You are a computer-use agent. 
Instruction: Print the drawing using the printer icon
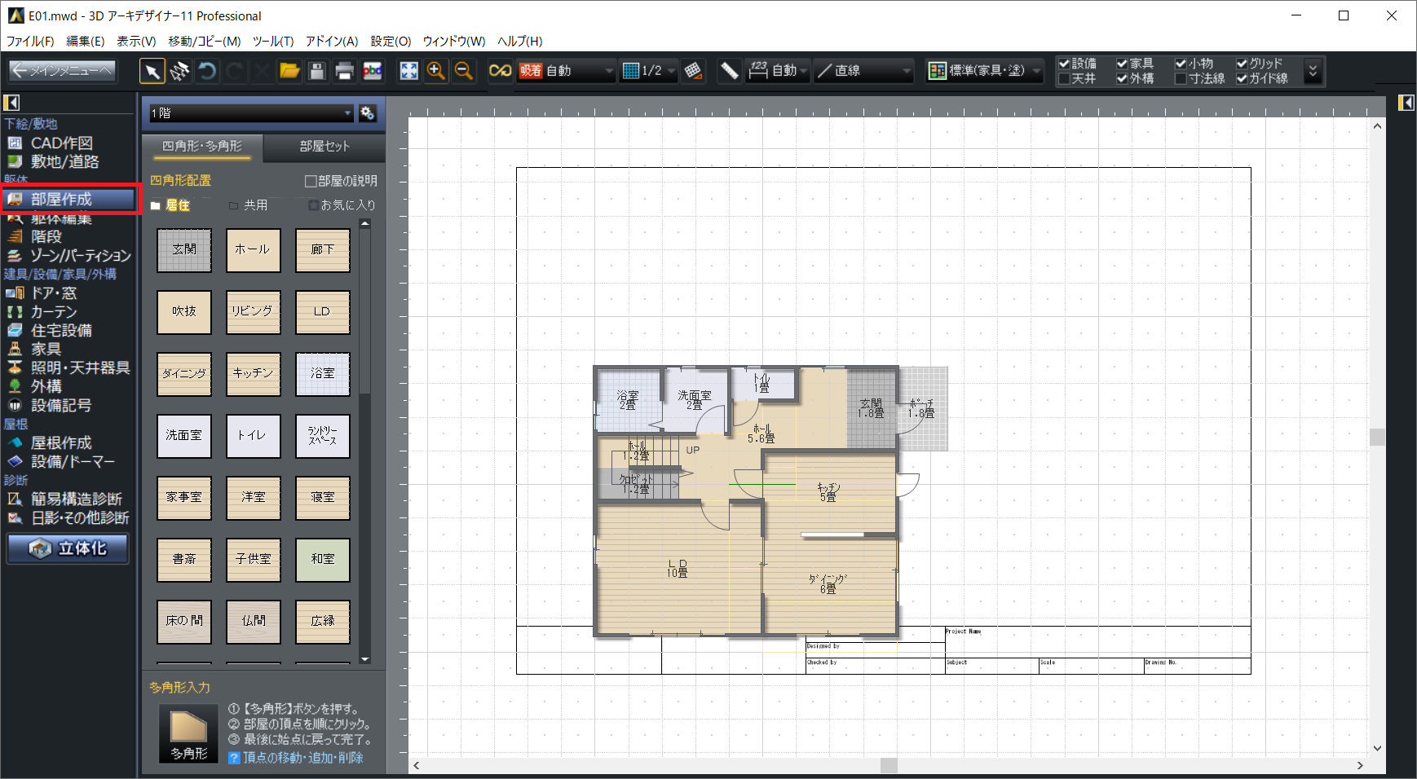344,72
